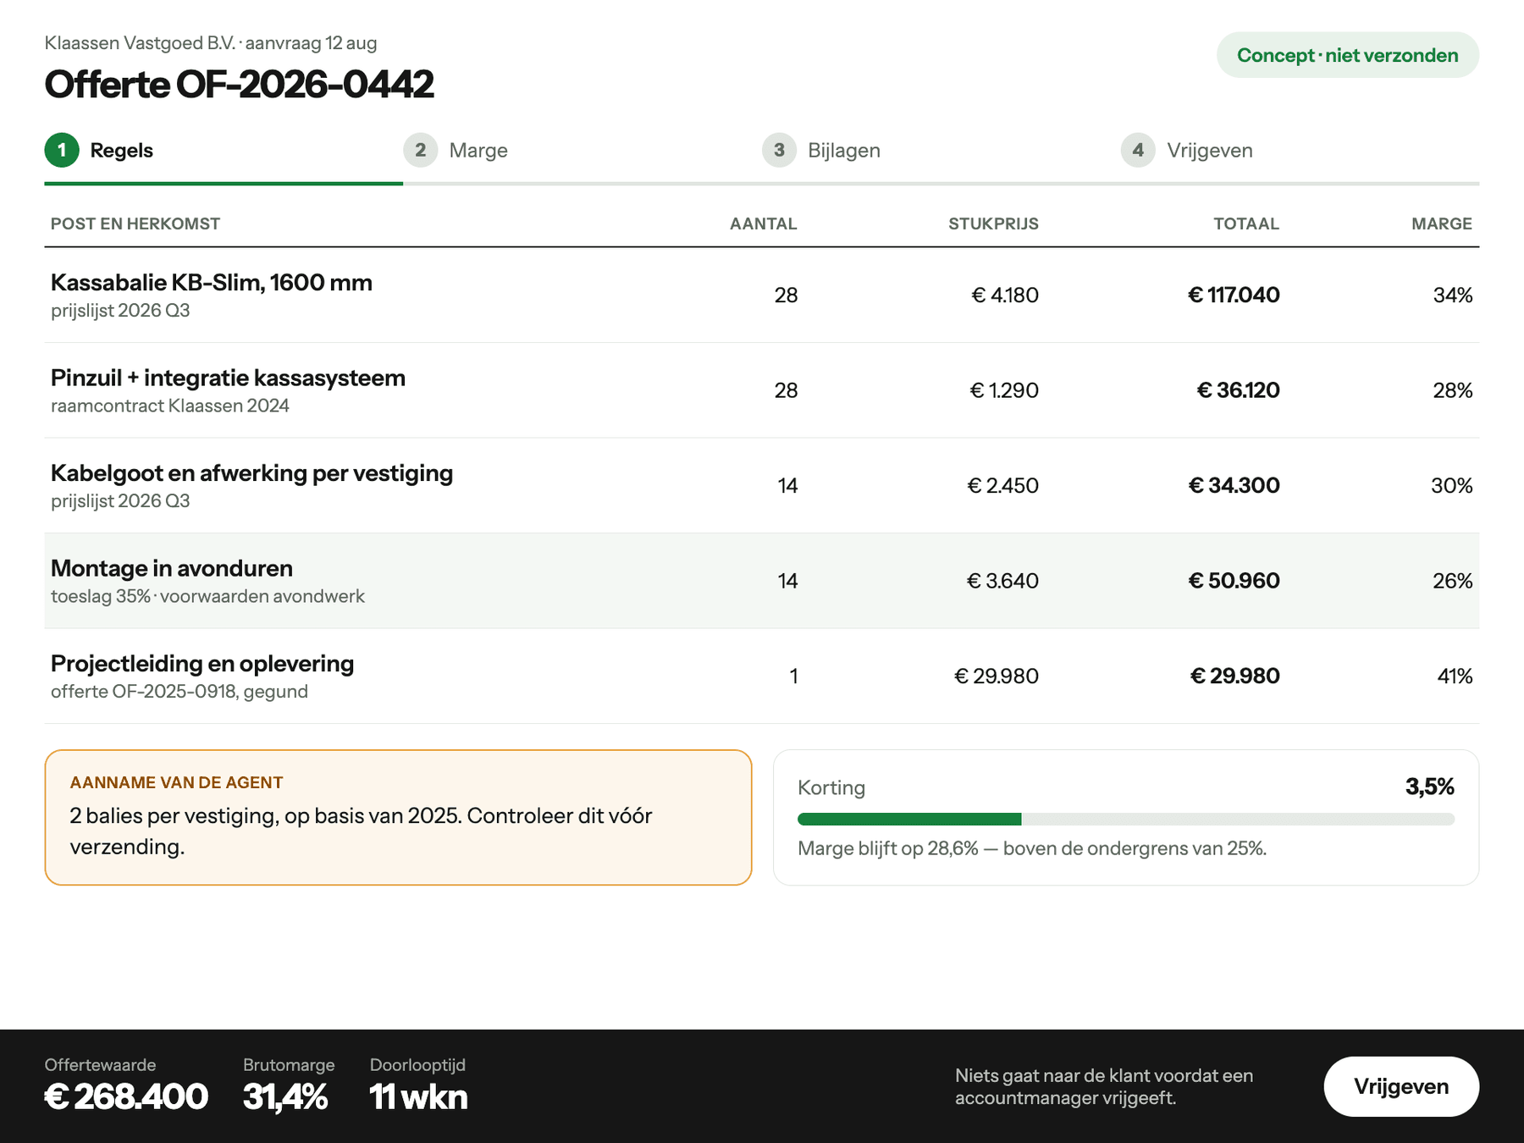Open the 'Aanname van de agent' notice
Image resolution: width=1524 pixels, height=1143 pixels.
coord(398,817)
